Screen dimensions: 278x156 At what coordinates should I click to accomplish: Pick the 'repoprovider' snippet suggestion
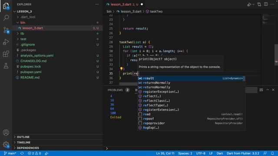click(x=191, y=123)
